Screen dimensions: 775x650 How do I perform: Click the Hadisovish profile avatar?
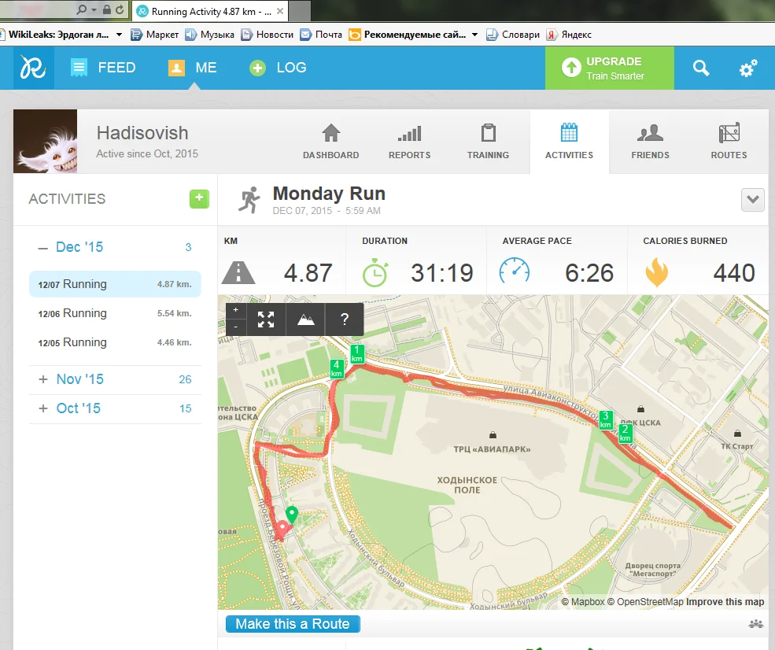(x=45, y=141)
